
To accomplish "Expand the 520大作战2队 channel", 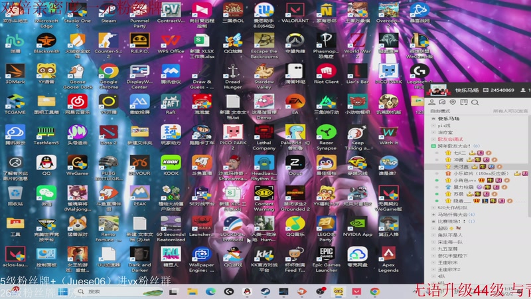I will pos(433,207).
